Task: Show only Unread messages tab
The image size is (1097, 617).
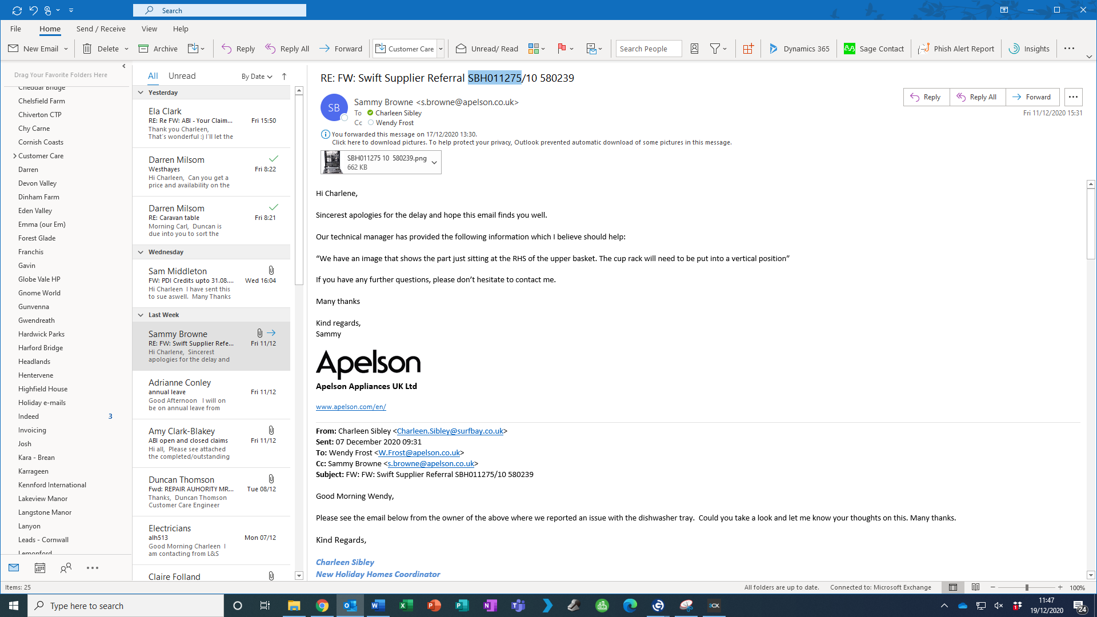Action: click(x=182, y=76)
